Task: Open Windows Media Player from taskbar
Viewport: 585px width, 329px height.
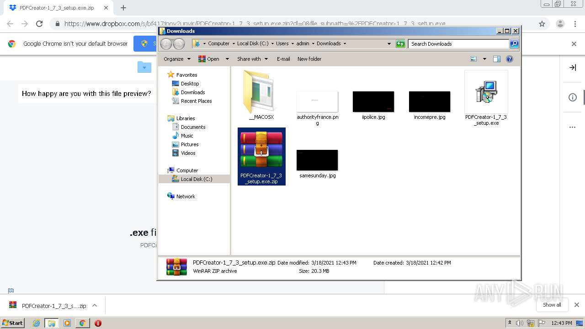Action: [x=67, y=323]
